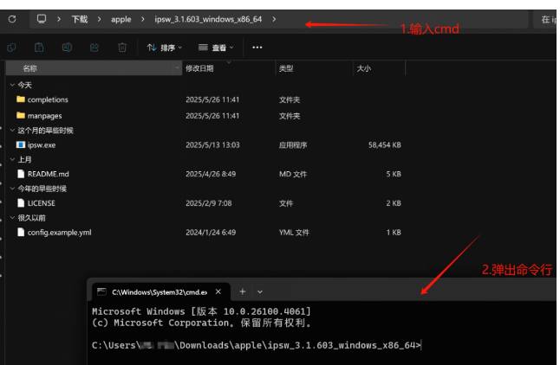
Task: Select the manpages folder
Action: click(44, 116)
